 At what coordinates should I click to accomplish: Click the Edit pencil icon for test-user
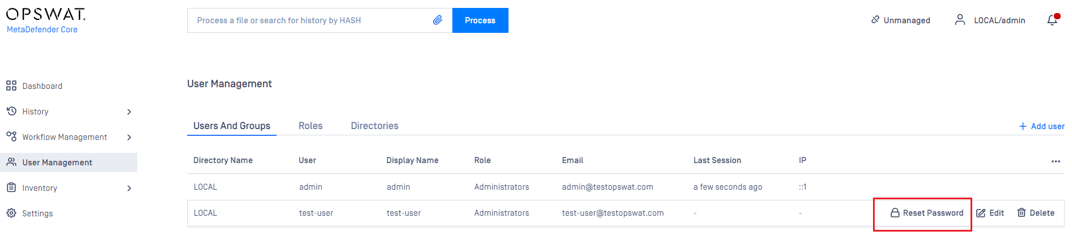(981, 213)
